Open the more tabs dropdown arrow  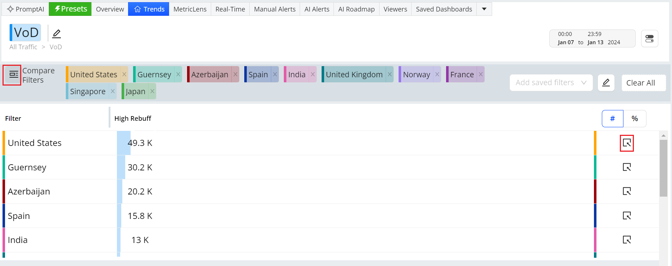(484, 9)
